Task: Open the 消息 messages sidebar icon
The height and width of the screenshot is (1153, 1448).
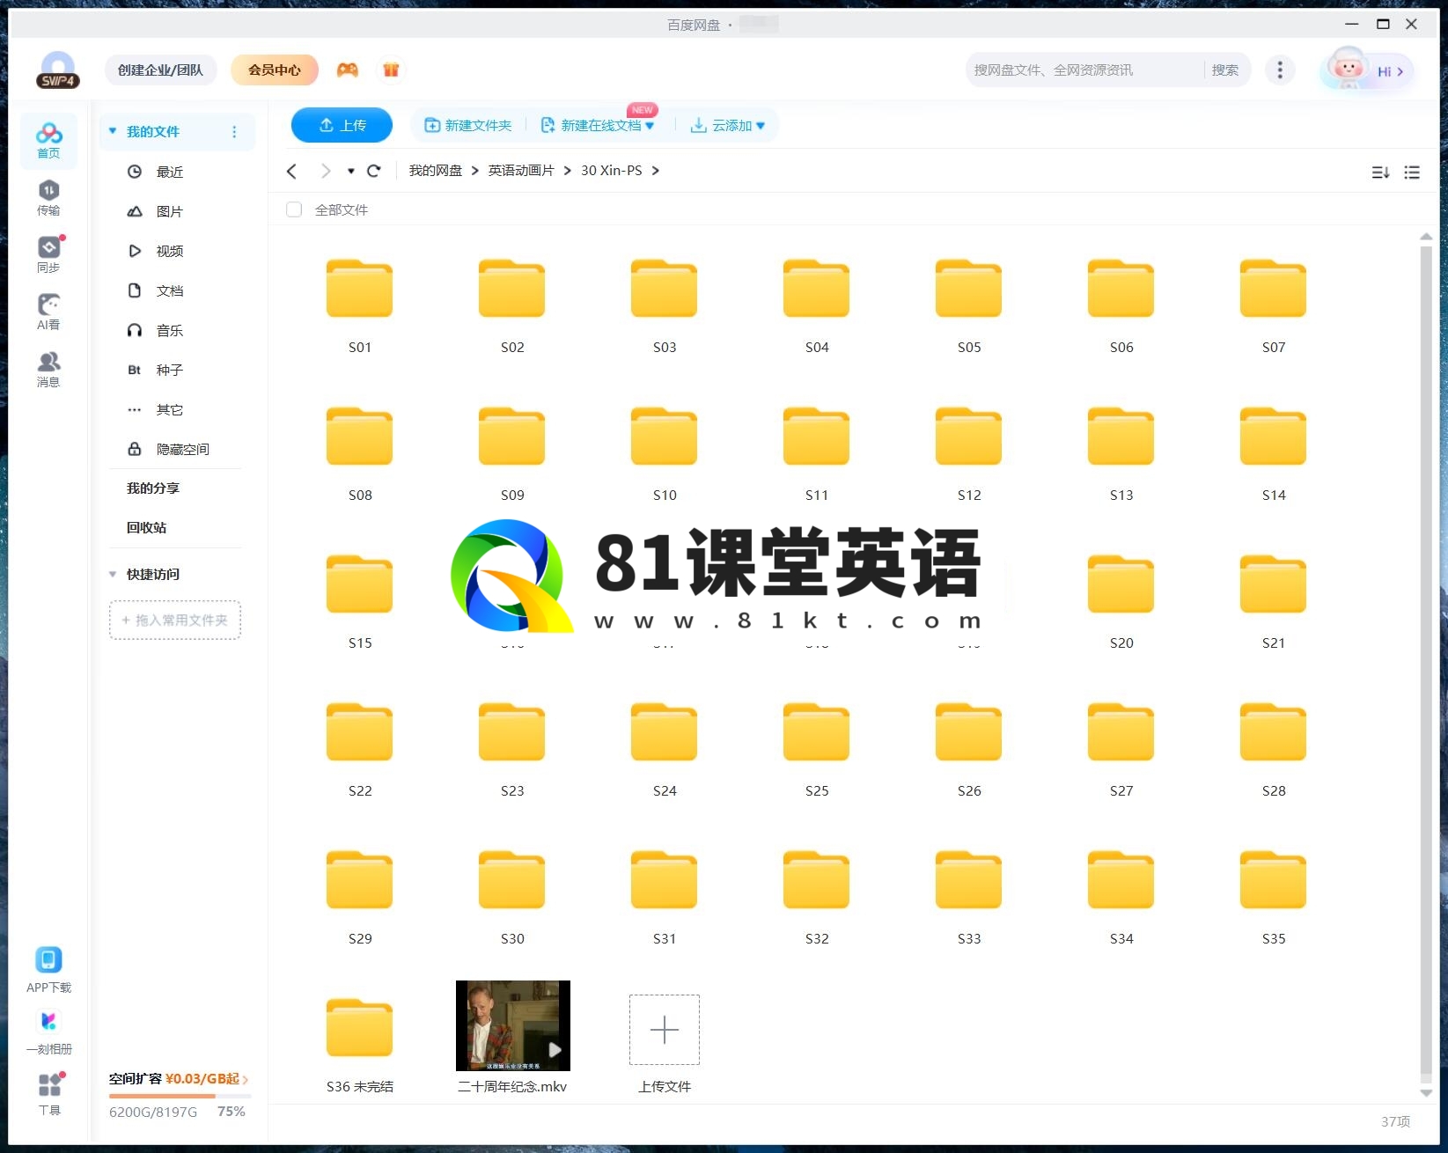Action: point(48,370)
